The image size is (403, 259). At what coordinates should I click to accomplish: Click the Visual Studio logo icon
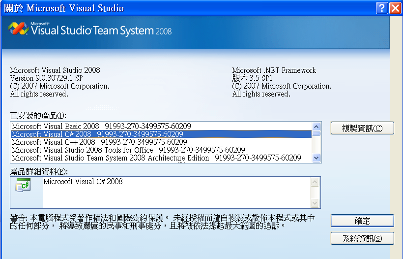click(19, 29)
